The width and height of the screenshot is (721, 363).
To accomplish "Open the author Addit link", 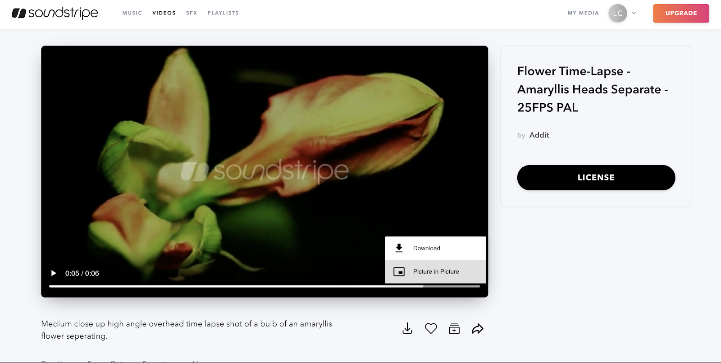I will point(539,135).
